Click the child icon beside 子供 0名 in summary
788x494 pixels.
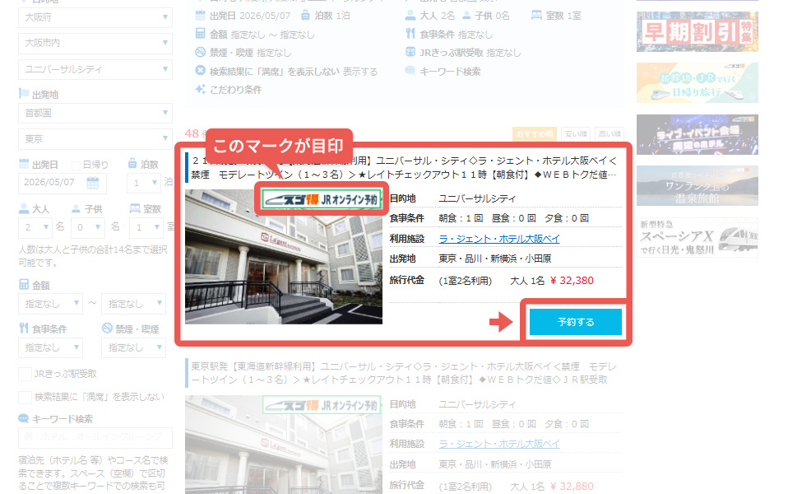click(x=467, y=16)
